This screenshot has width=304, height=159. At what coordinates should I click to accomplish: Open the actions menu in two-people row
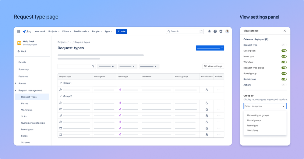[219, 115]
